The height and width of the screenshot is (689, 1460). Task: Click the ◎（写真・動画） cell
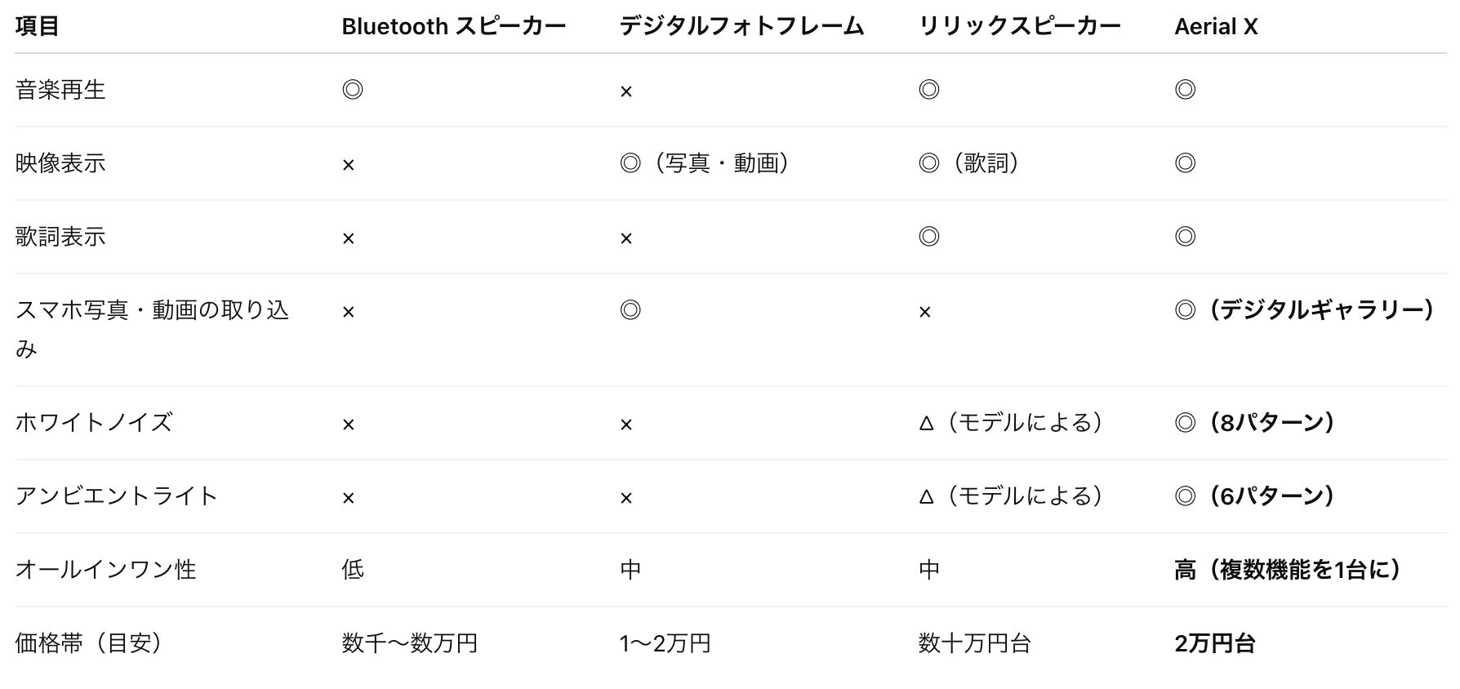point(705,163)
